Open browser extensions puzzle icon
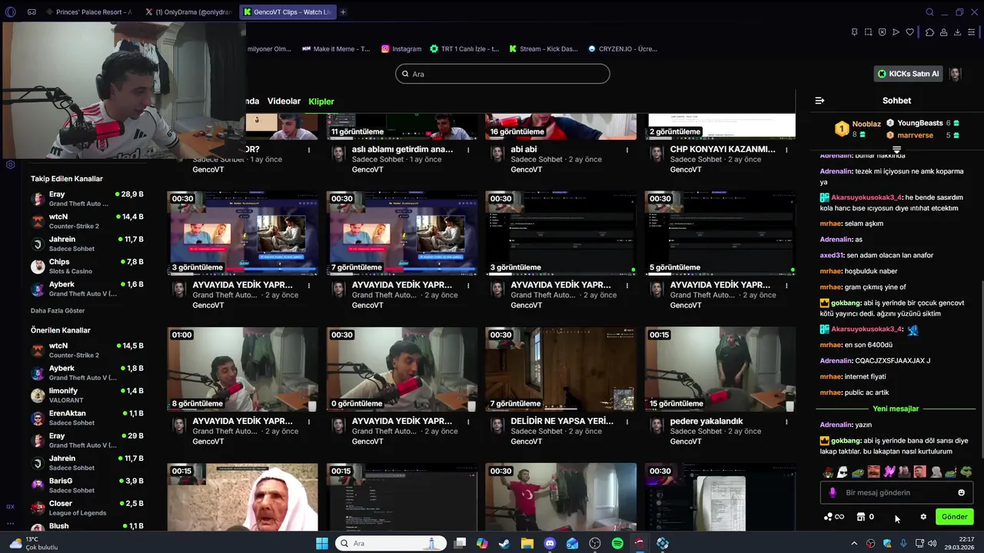The image size is (984, 553). [929, 32]
